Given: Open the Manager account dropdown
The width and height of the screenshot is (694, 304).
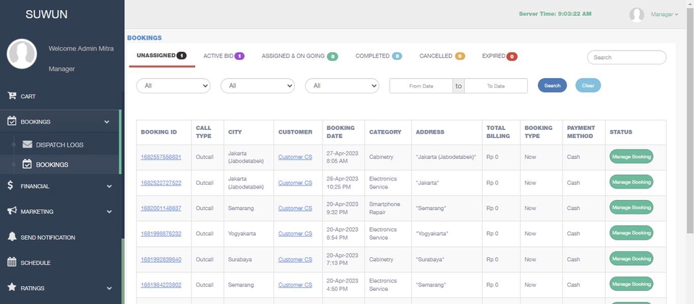Looking at the screenshot, I should (x=664, y=14).
